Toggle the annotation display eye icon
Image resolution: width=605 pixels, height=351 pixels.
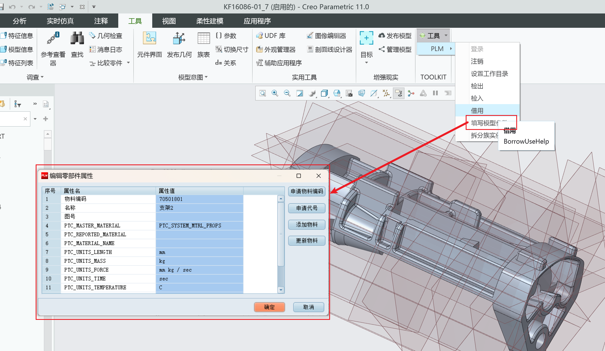399,93
